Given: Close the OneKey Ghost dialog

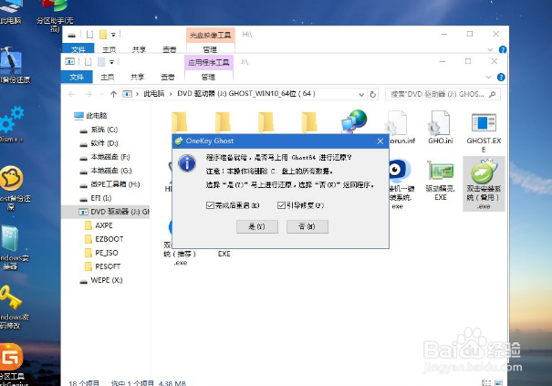Looking at the screenshot, I should pyautogui.click(x=380, y=141).
